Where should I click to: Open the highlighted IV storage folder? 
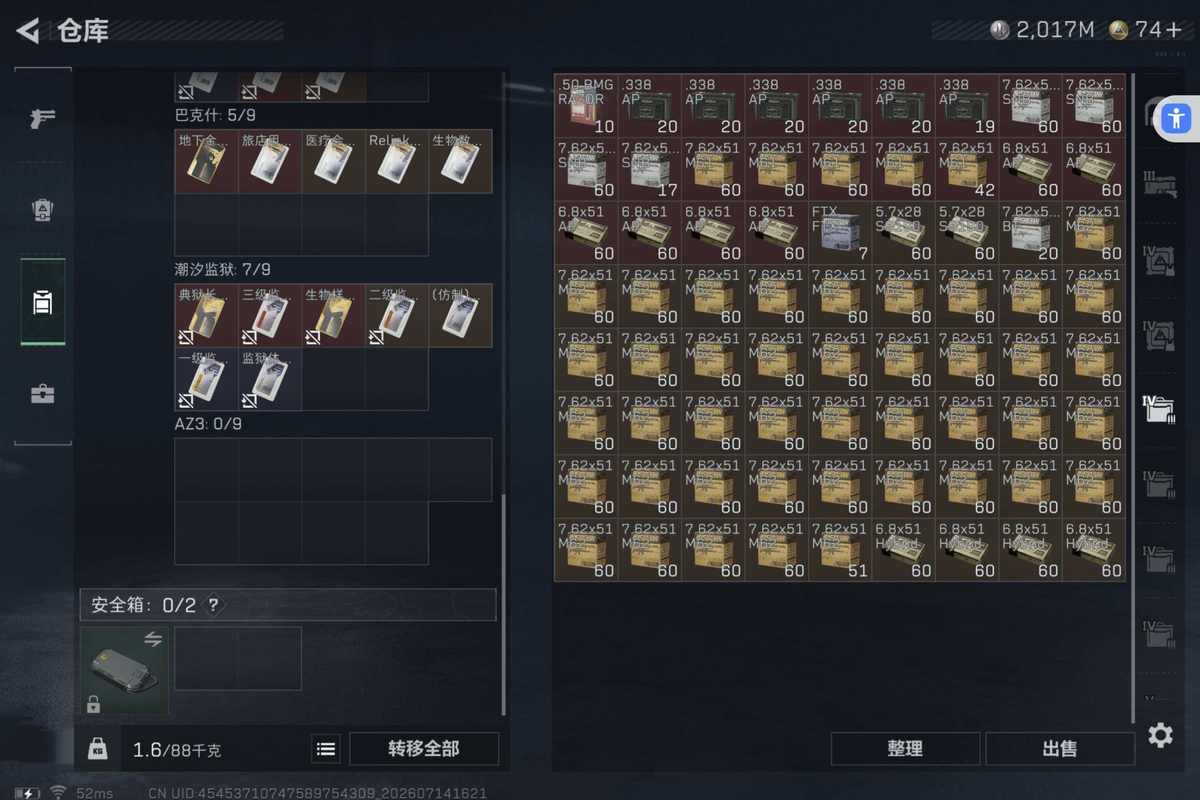tap(1159, 409)
